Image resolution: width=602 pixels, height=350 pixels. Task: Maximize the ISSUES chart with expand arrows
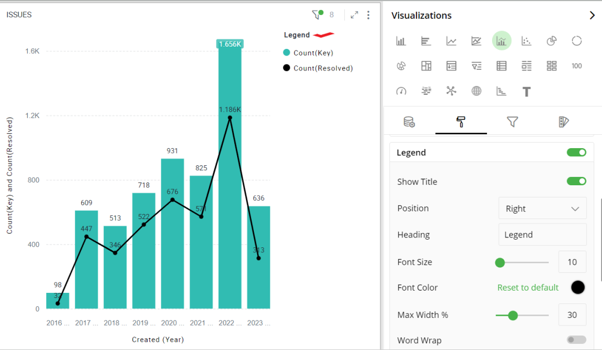354,15
